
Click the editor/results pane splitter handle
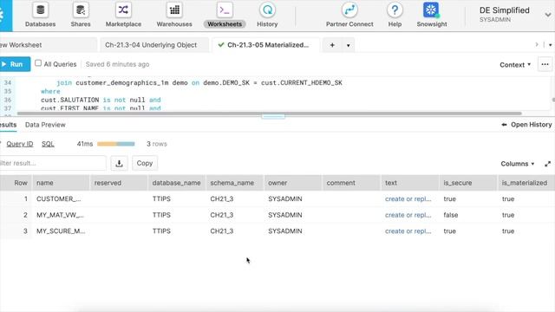click(273, 116)
